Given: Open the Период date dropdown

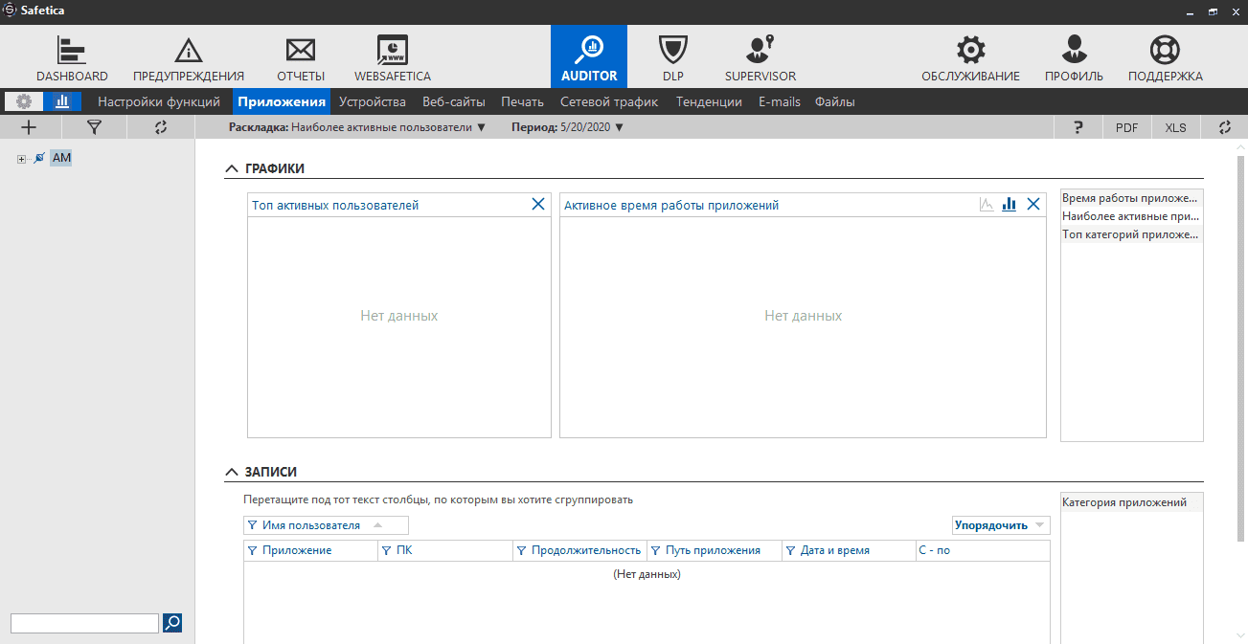Looking at the screenshot, I should 567,127.
